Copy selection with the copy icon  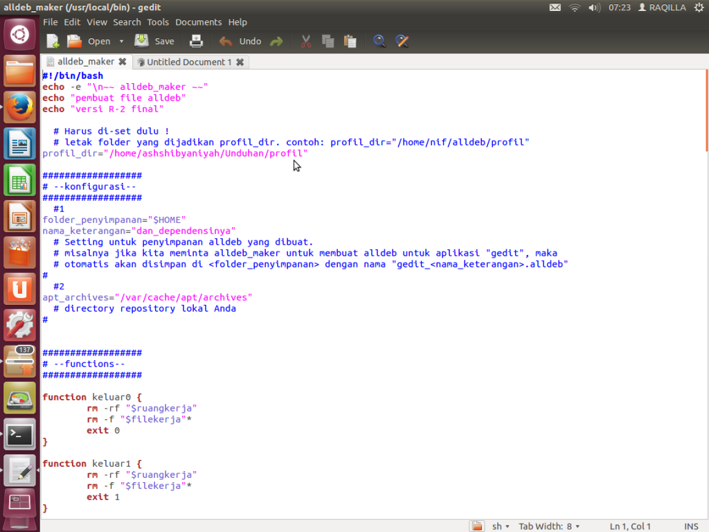[327, 41]
